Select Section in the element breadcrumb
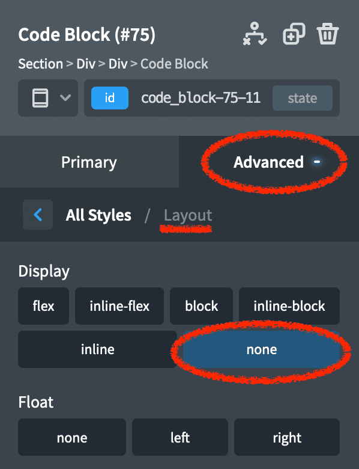 (41, 64)
